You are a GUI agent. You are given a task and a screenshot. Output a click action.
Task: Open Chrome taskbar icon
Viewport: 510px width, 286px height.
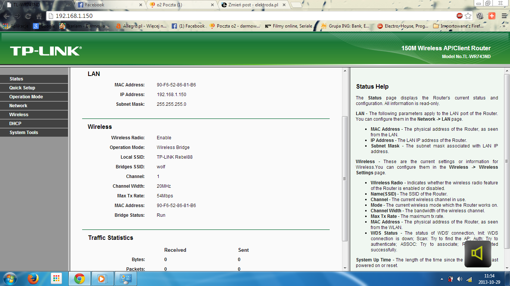point(79,279)
